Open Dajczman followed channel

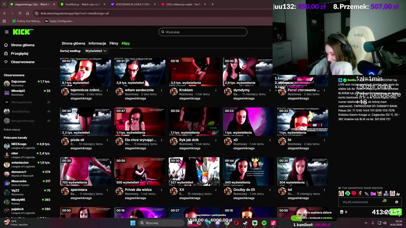pyautogui.click(x=27, y=84)
